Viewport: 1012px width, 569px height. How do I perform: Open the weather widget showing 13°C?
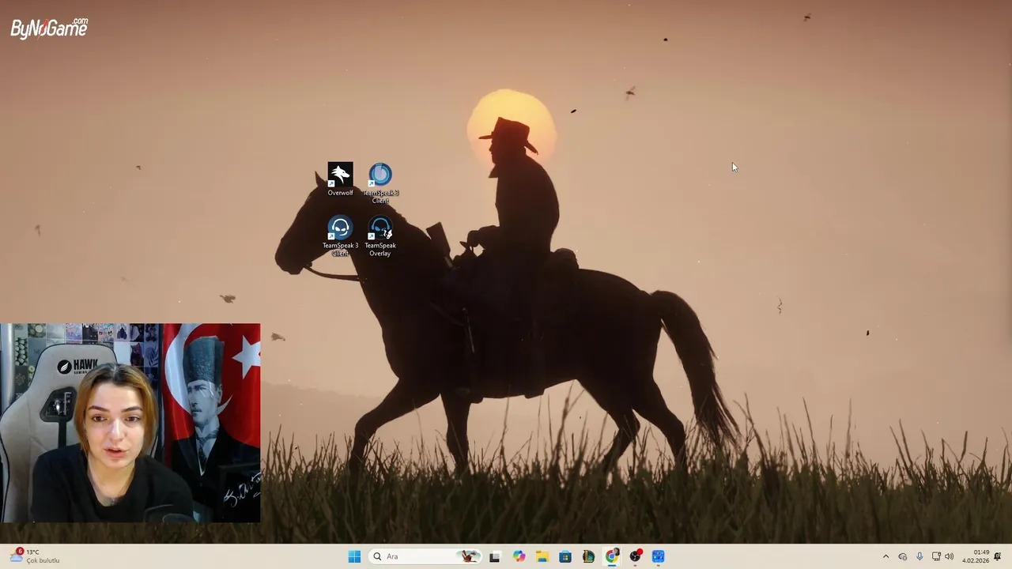pos(36,556)
